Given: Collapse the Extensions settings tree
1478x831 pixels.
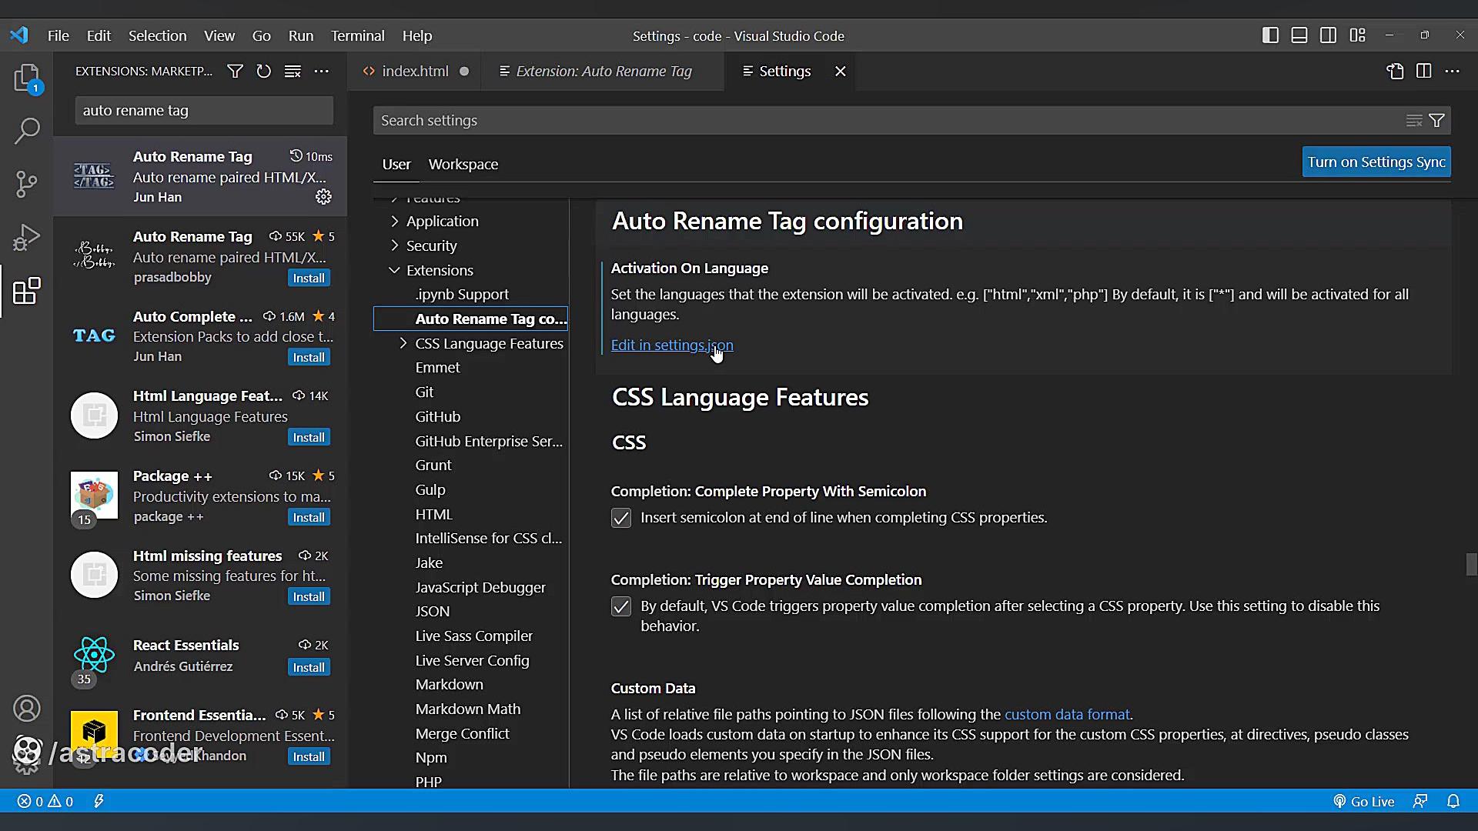Looking at the screenshot, I should point(393,270).
